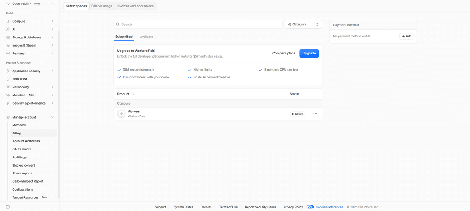Open the Terms of Use link

coord(228,207)
